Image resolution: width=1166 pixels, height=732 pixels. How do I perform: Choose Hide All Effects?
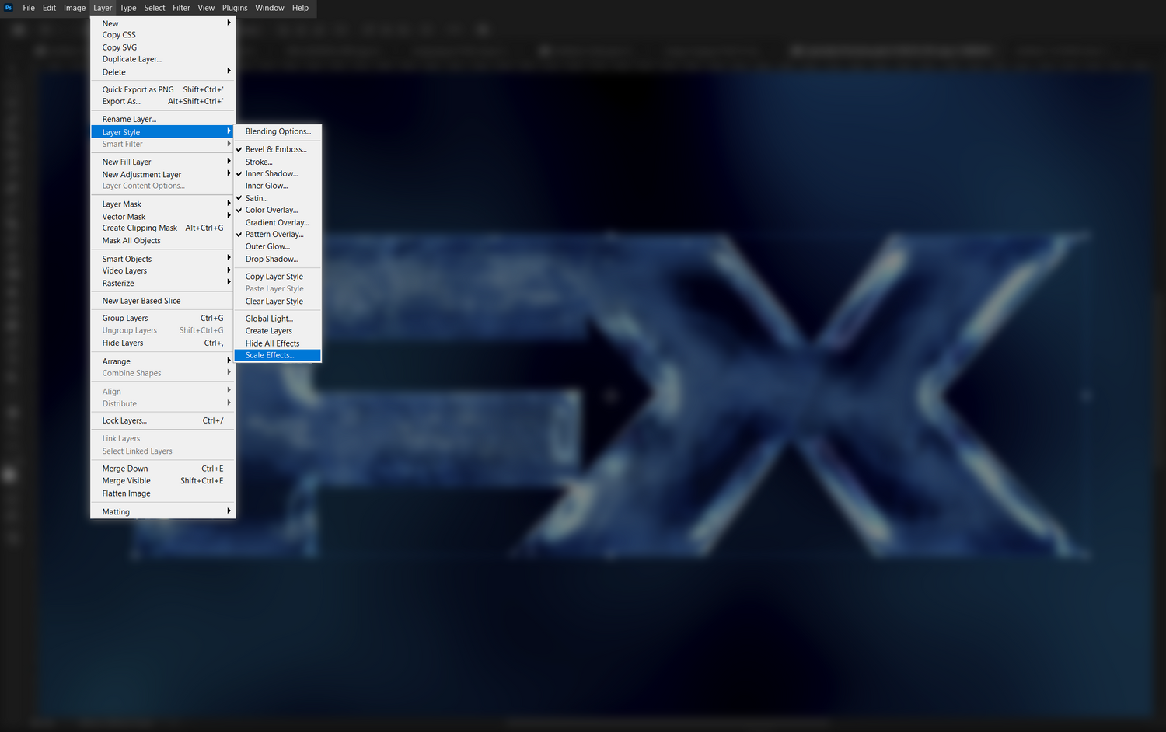[x=278, y=343]
